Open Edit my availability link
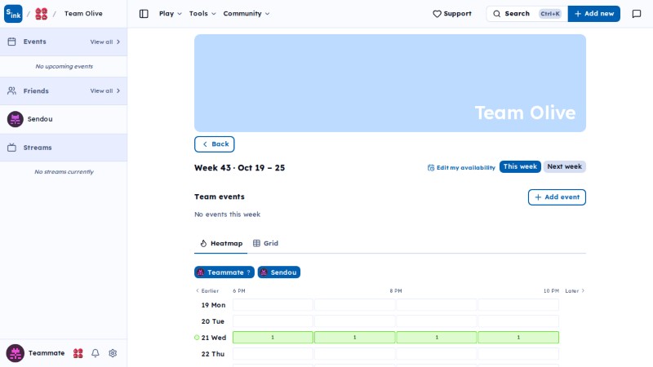Viewport: 653px width, 367px height. [x=461, y=168]
